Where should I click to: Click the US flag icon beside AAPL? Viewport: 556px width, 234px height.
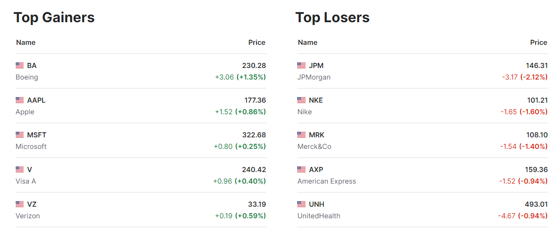(19, 100)
